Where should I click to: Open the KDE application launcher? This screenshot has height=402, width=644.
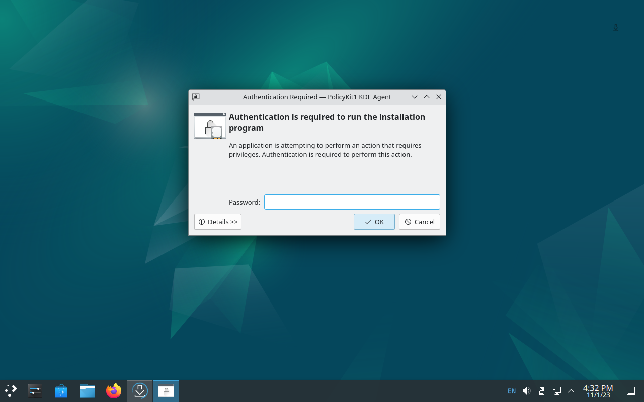pos(11,390)
